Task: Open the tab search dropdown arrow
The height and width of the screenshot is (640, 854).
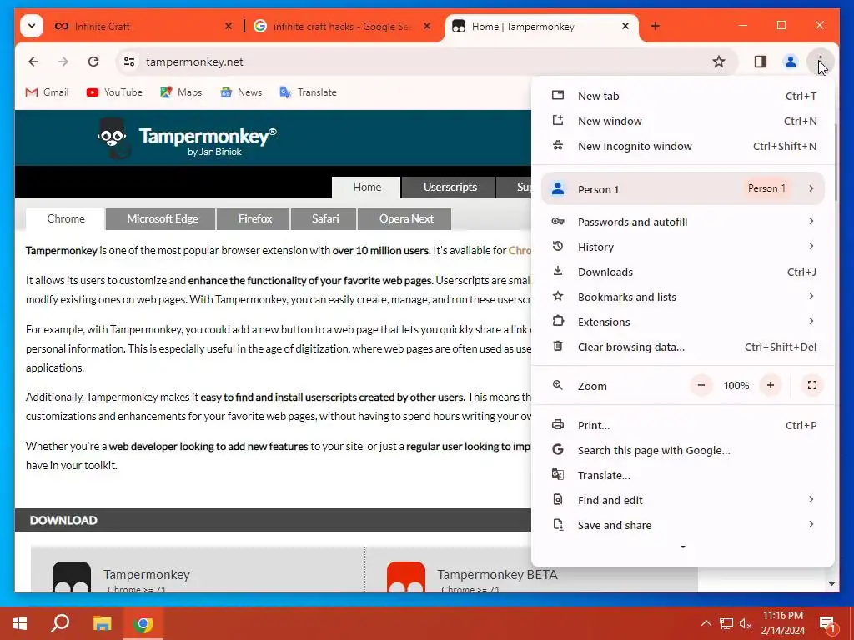Action: point(32,26)
